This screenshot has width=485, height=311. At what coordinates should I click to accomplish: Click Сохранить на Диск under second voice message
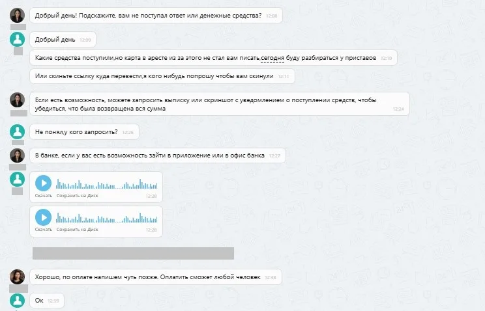[x=78, y=230]
